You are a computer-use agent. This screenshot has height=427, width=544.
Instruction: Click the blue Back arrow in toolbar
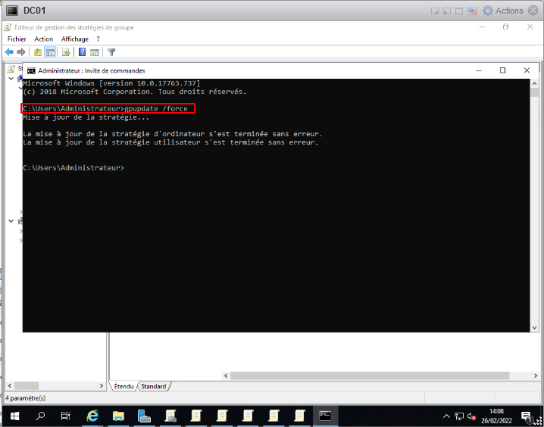tap(9, 52)
